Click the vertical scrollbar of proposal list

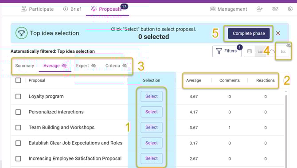[286, 131]
